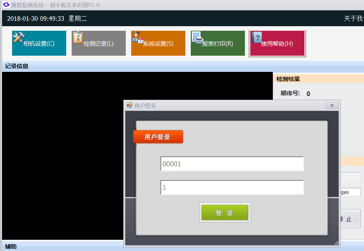
Task: Focus the password field showing 1
Action: 232,187
